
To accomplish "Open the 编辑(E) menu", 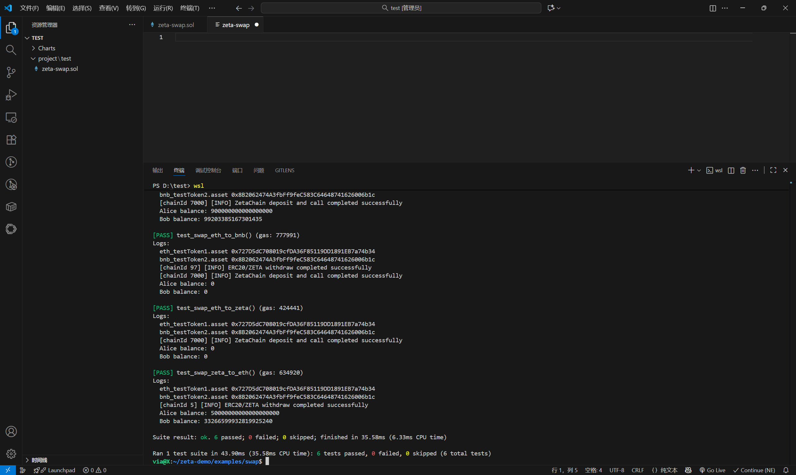I will (56, 8).
